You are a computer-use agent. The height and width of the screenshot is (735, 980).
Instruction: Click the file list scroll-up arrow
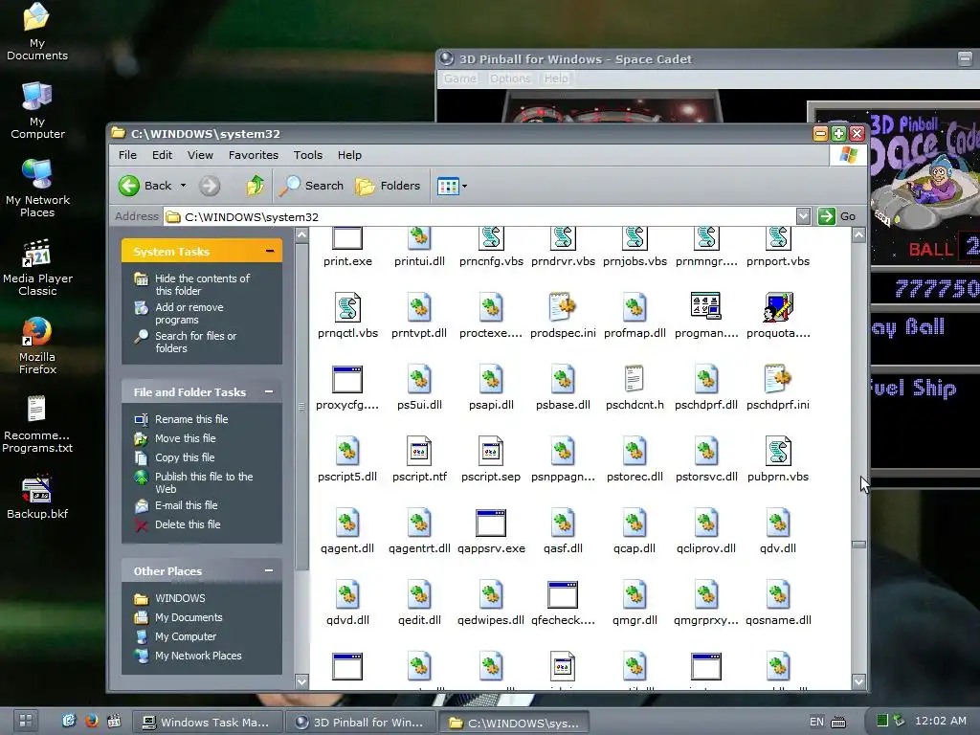coord(858,235)
